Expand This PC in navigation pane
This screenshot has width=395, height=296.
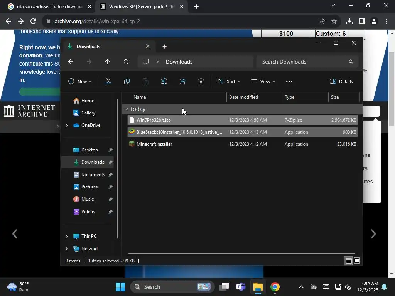66,236
